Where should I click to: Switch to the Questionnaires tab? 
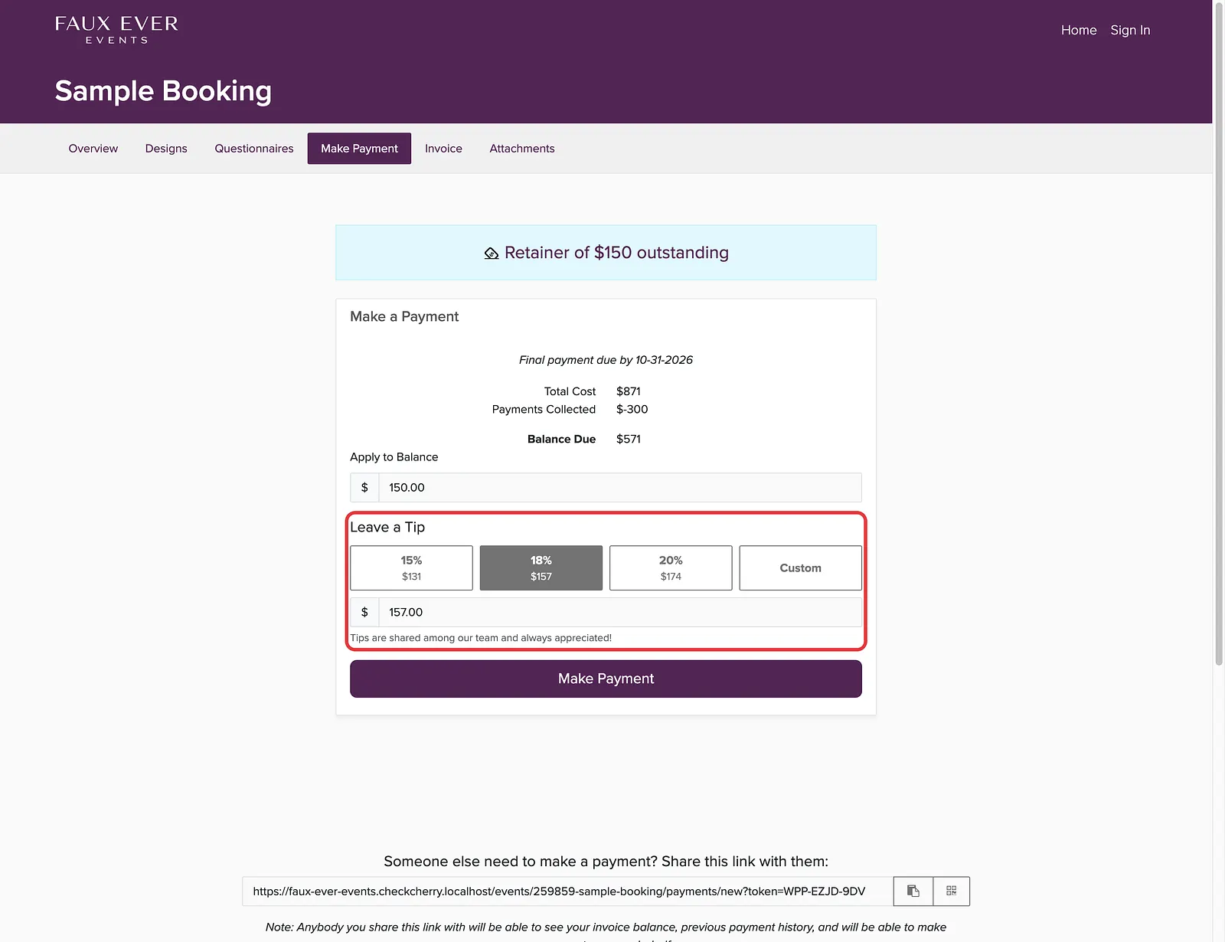(x=254, y=149)
